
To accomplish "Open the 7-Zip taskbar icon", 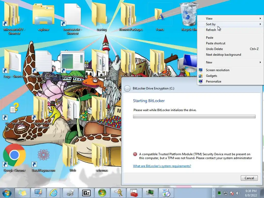I will click(x=86, y=193).
